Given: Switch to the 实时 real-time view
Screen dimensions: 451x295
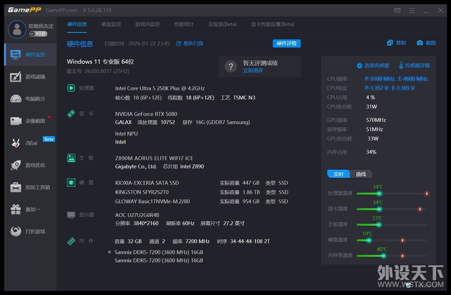Looking at the screenshot, I should [338, 174].
